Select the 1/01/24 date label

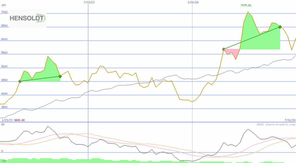click(x=193, y=2)
